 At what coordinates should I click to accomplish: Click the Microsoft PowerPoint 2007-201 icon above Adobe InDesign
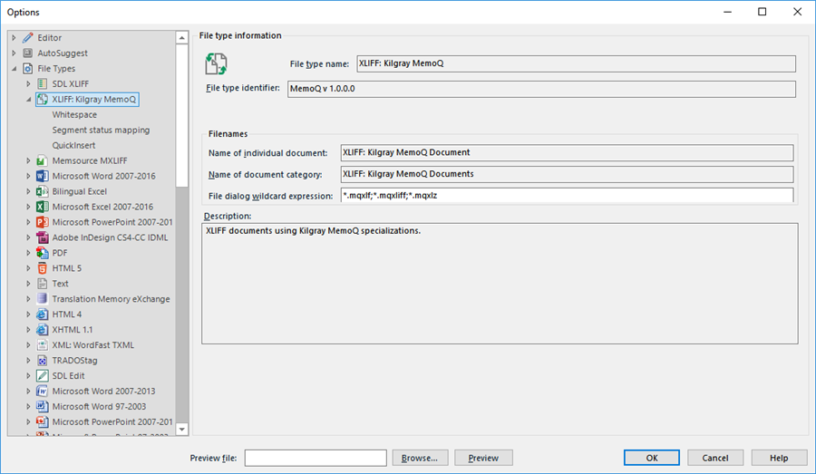pyautogui.click(x=42, y=222)
